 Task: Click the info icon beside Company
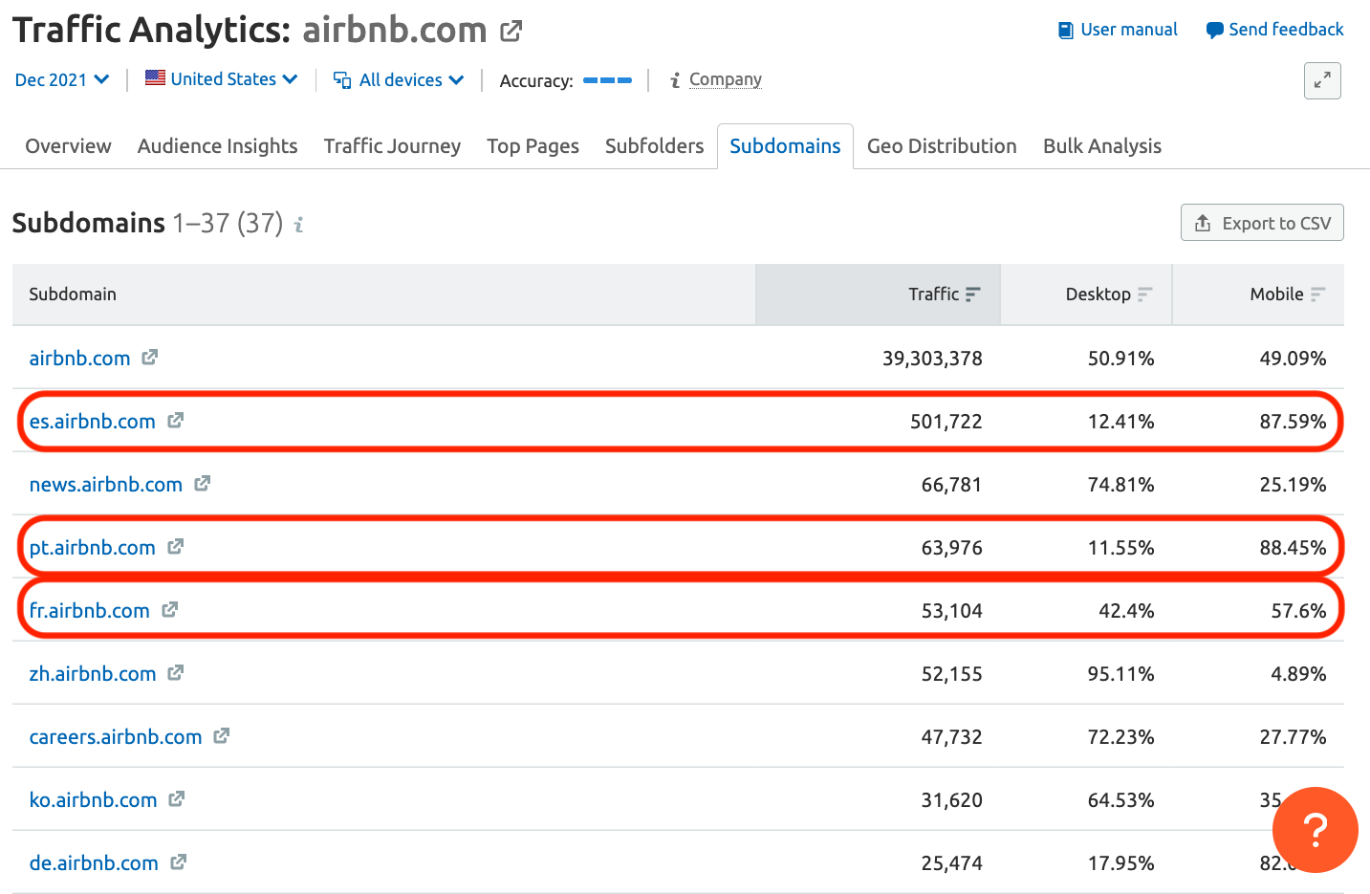tap(675, 80)
